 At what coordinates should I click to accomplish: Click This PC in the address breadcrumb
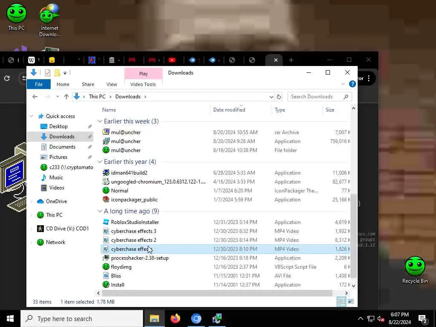coord(97,97)
